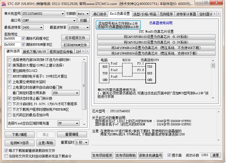226x163 pixels.
Task: Click 发布项目帮助 button
Action: [x=126, y=155]
